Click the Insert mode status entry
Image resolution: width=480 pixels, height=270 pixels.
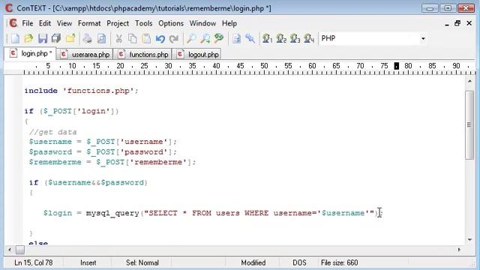pos(88,262)
